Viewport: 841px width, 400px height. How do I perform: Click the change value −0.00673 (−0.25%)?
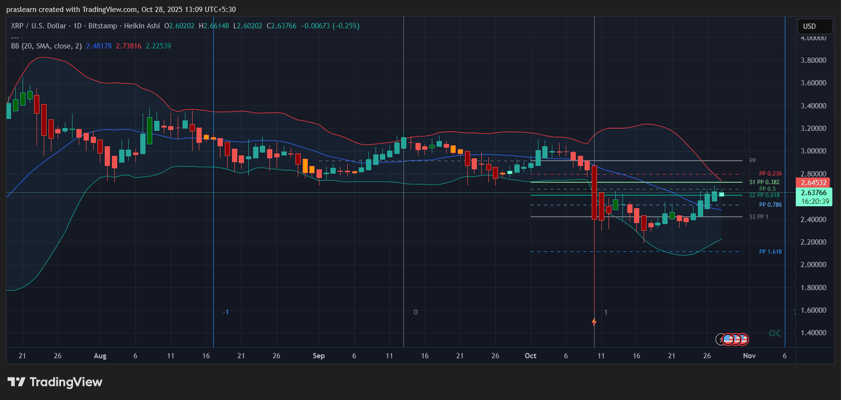(330, 26)
